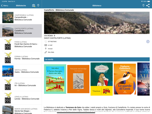152x114 pixels.
Task: Tap the Sito Web chain-link icon
Action: (46, 52)
